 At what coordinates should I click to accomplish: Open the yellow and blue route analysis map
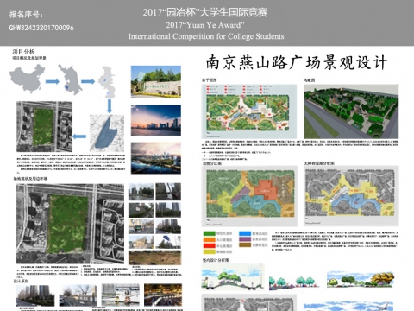[351, 195]
